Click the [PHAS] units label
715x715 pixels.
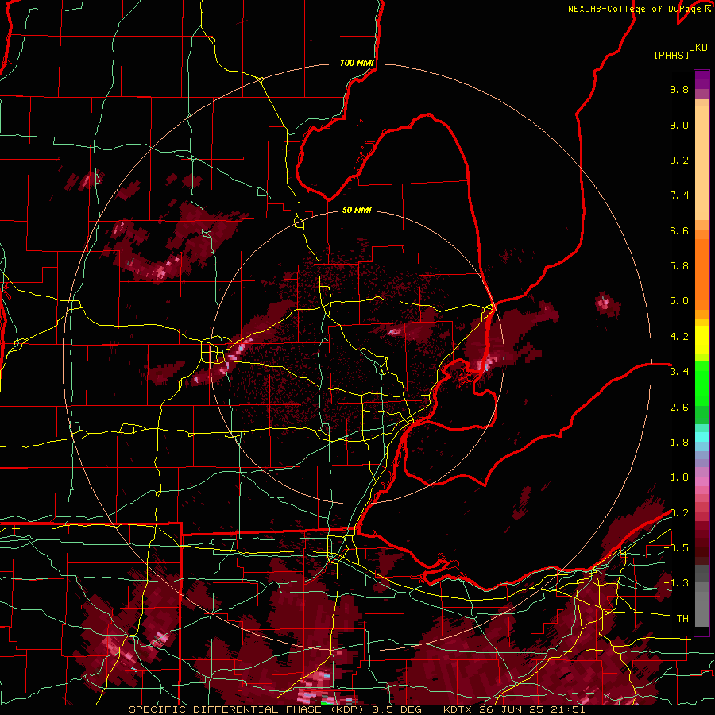coord(671,55)
